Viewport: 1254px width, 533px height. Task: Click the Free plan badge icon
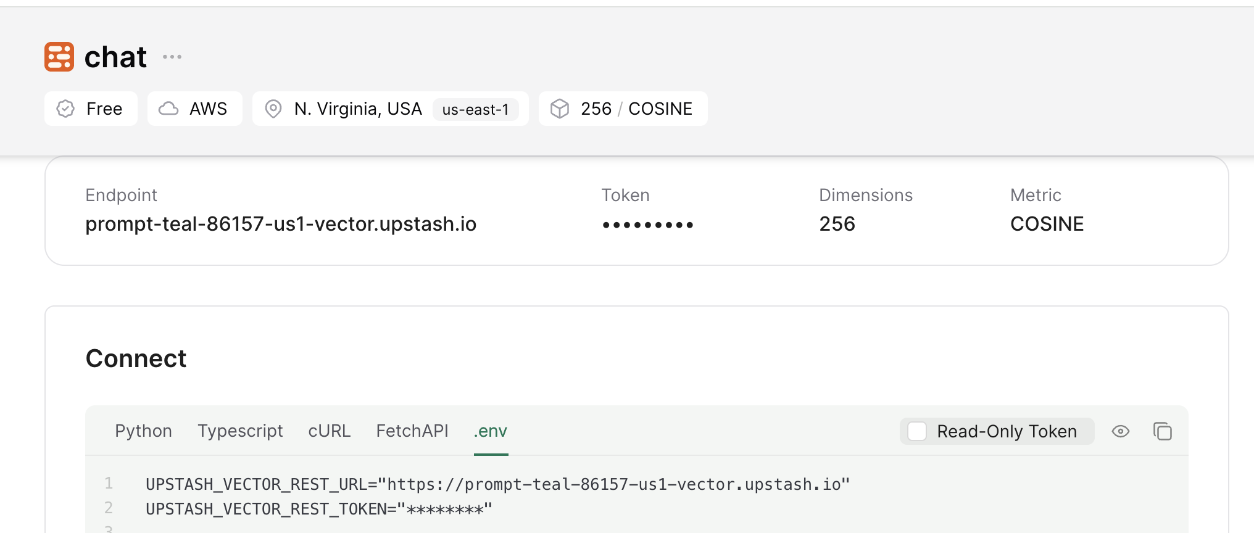point(65,109)
